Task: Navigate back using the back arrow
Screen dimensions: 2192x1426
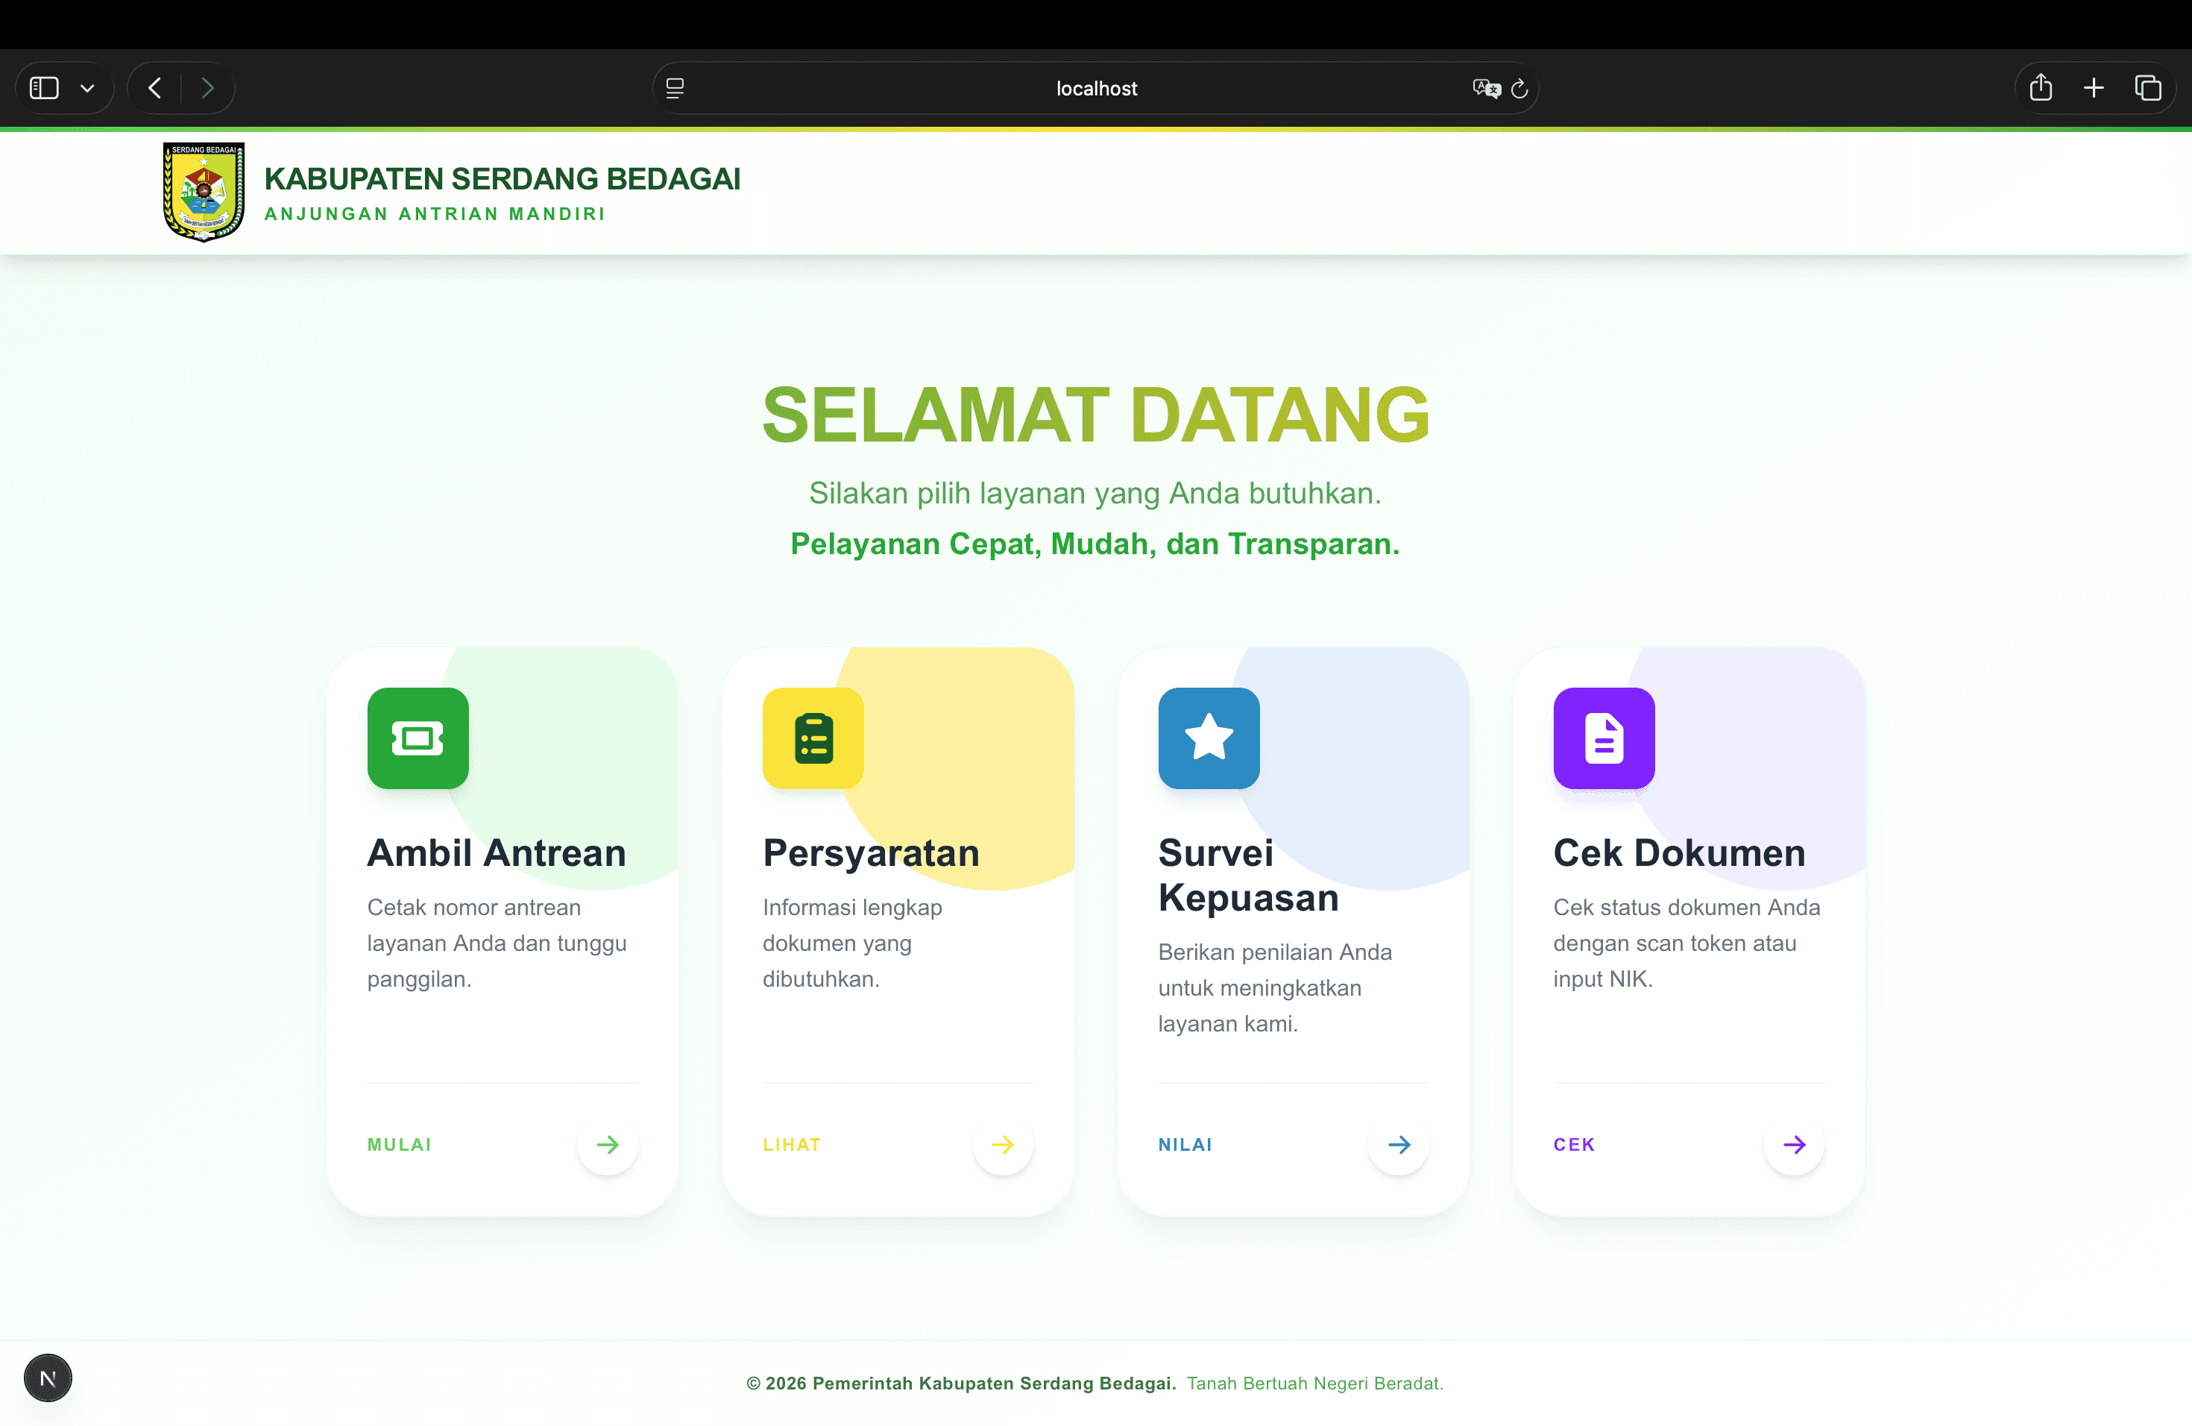Action: click(154, 87)
